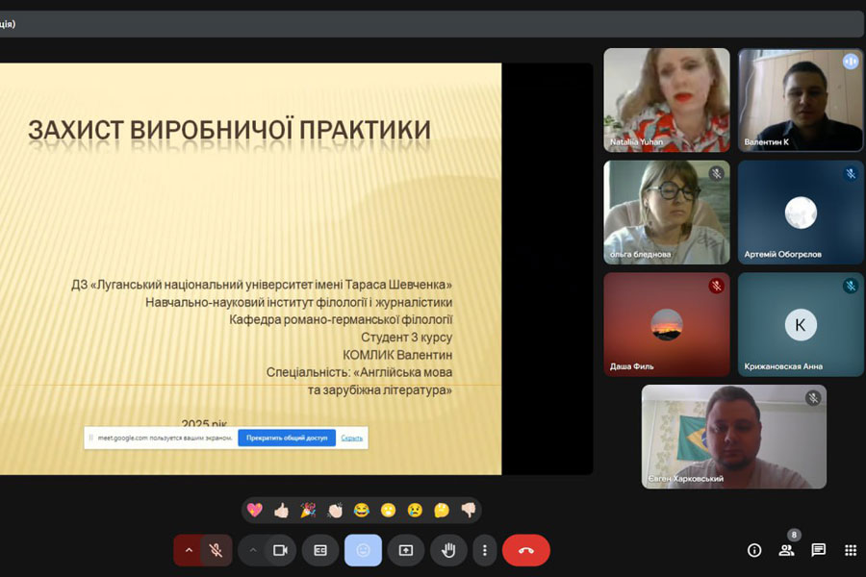Click Артемій Обогрєлов's round avatar

pyautogui.click(x=801, y=213)
